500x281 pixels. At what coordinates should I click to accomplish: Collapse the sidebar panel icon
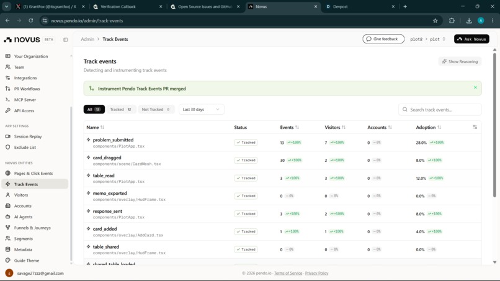[65, 40]
